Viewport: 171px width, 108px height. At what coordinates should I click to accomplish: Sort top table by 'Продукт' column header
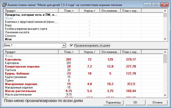click(x=31, y=11)
